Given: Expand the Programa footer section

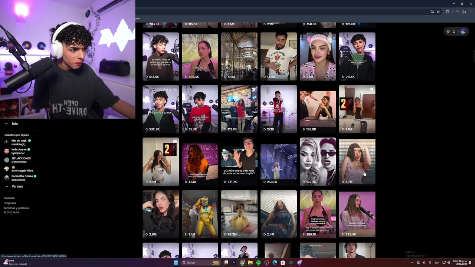Looking at the screenshot, I should (x=10, y=203).
